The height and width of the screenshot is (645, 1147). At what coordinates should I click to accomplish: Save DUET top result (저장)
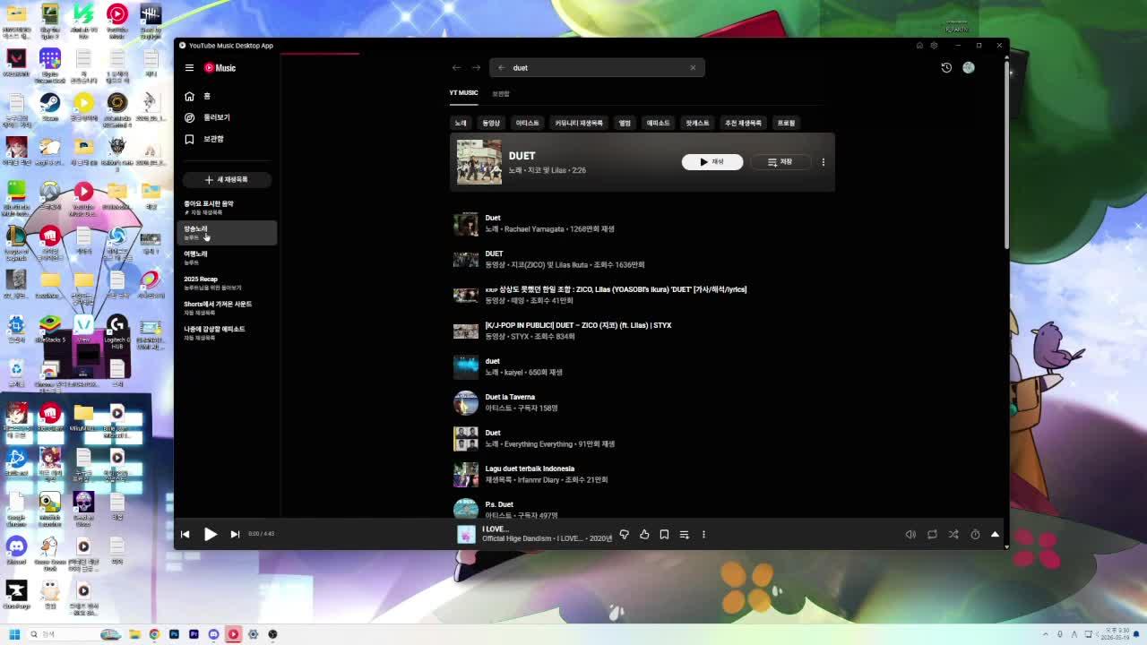[x=780, y=162]
